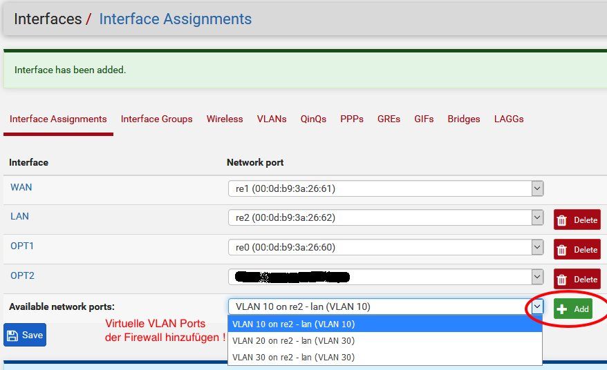Viewport: 607px width, 370px height.
Task: Click the Available network ports label
Action: (x=62, y=307)
